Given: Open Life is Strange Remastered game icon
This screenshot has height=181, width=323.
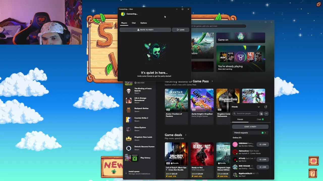Looking at the screenshot, I should [x=129, y=100].
